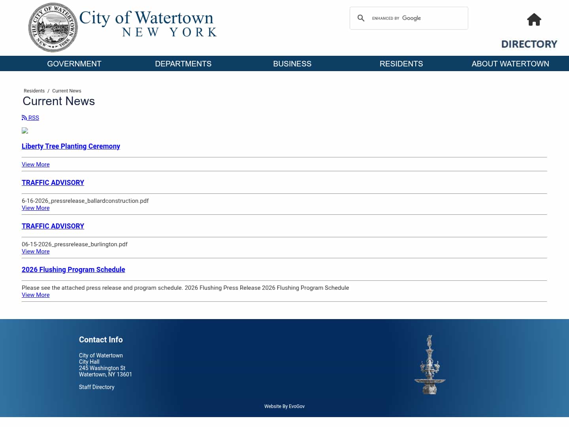Open the Directory link in header
This screenshot has height=427, width=569.
[529, 44]
